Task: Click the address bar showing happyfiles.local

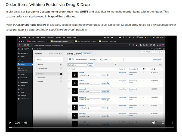Action: (x=79, y=45)
